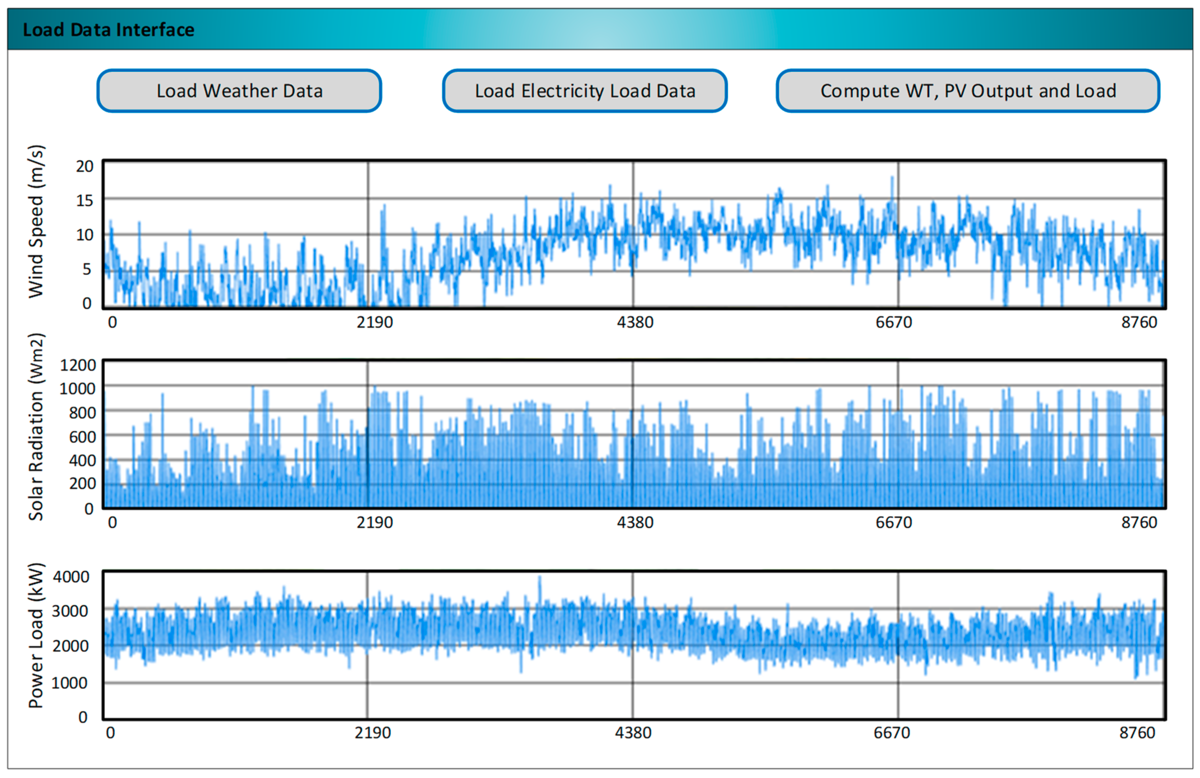
Task: Click inside the Wind Speed chart area
Action: (x=634, y=234)
